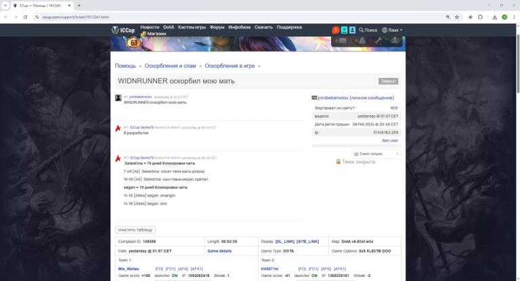Click the Закрыт status button
This screenshot has height=281, width=520.
pyautogui.click(x=389, y=81)
